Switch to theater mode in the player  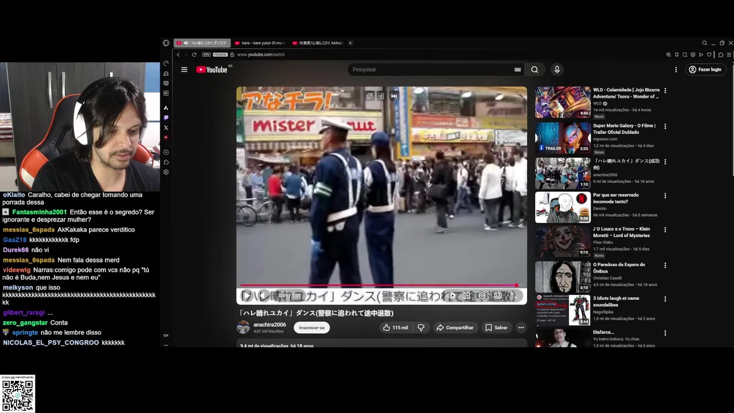[x=498, y=296]
